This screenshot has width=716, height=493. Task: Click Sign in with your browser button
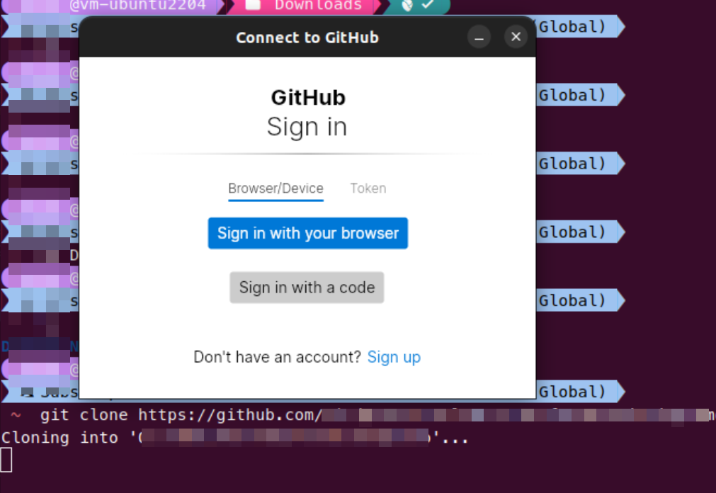click(x=308, y=233)
